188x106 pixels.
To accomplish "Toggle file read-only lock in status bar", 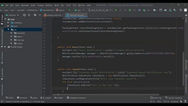I will coord(181,101).
